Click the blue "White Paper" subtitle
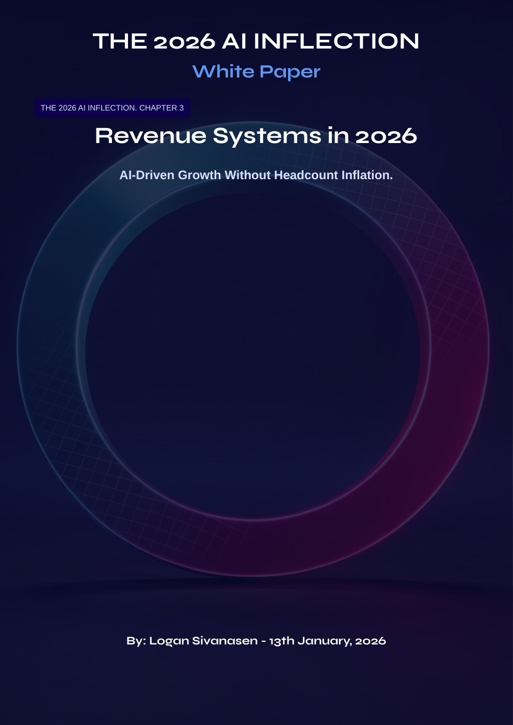 (256, 71)
